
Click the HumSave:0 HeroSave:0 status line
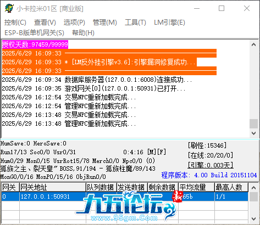pyautogui.click(x=34, y=143)
